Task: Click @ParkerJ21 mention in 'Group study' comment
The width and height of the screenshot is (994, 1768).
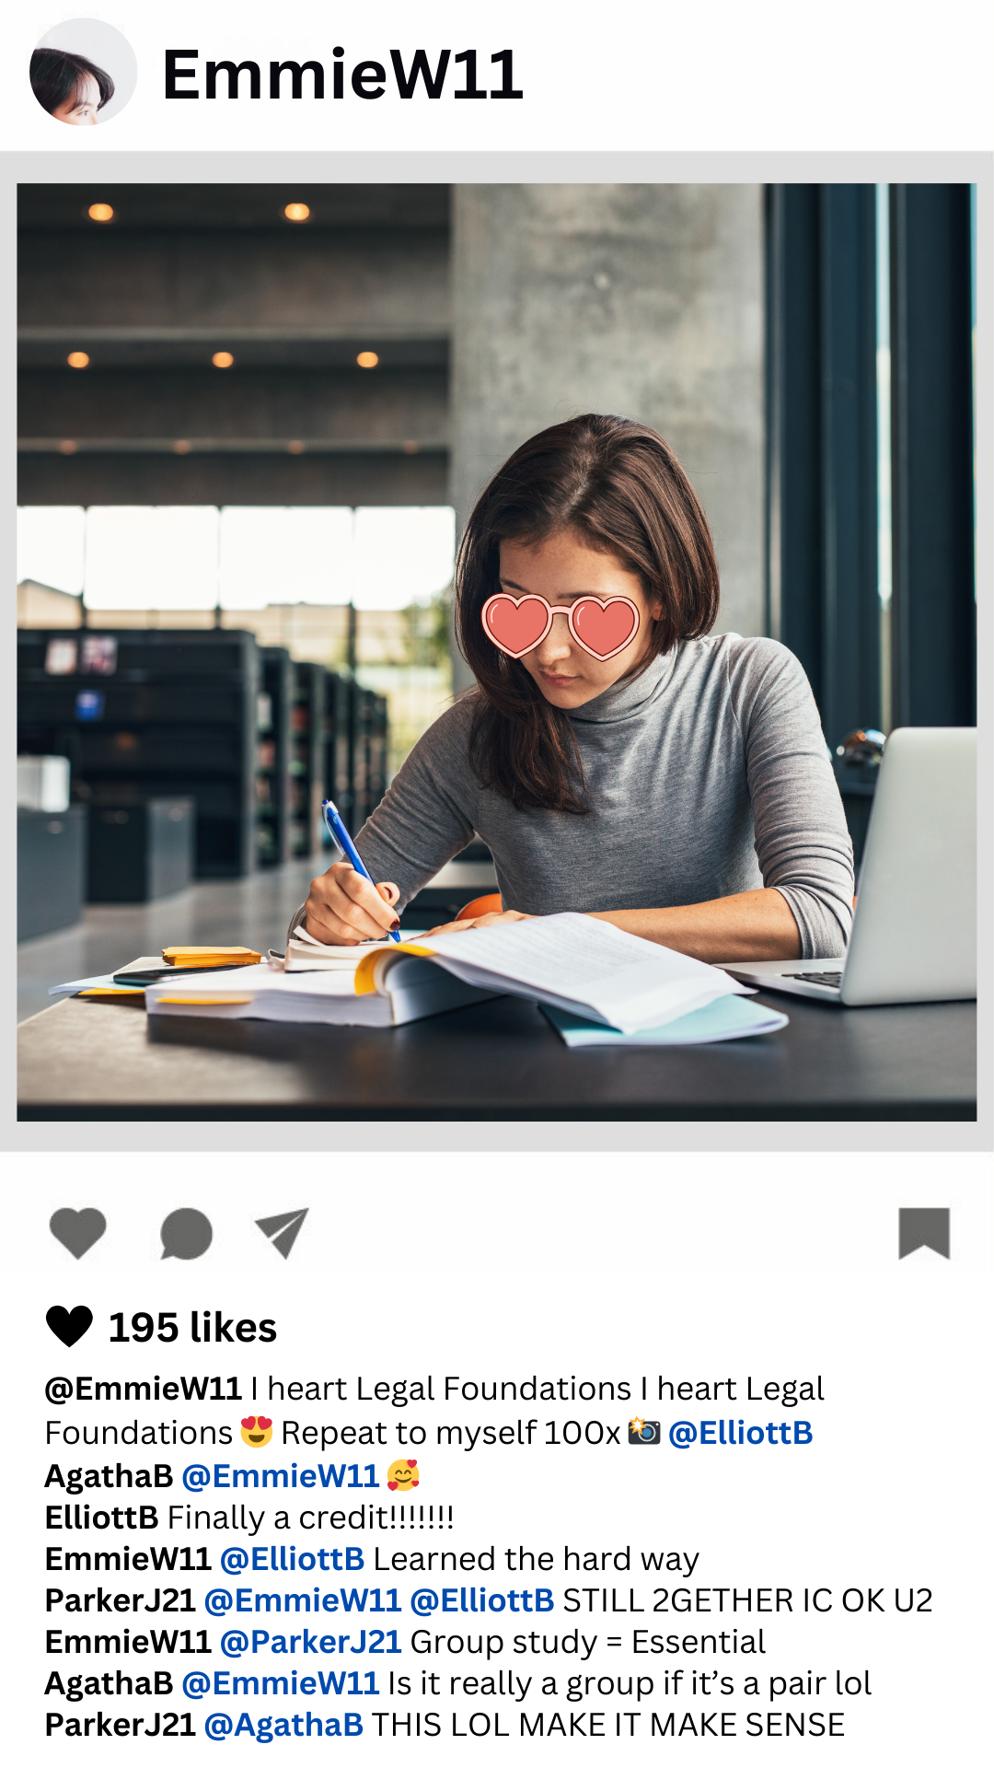Action: click(311, 1642)
